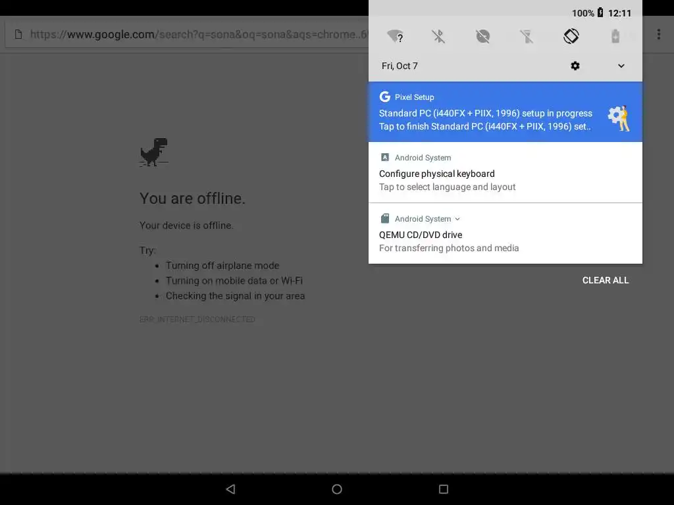Tap CLEAR ALL to dismiss notifications
This screenshot has width=674, height=505.
[x=606, y=280]
